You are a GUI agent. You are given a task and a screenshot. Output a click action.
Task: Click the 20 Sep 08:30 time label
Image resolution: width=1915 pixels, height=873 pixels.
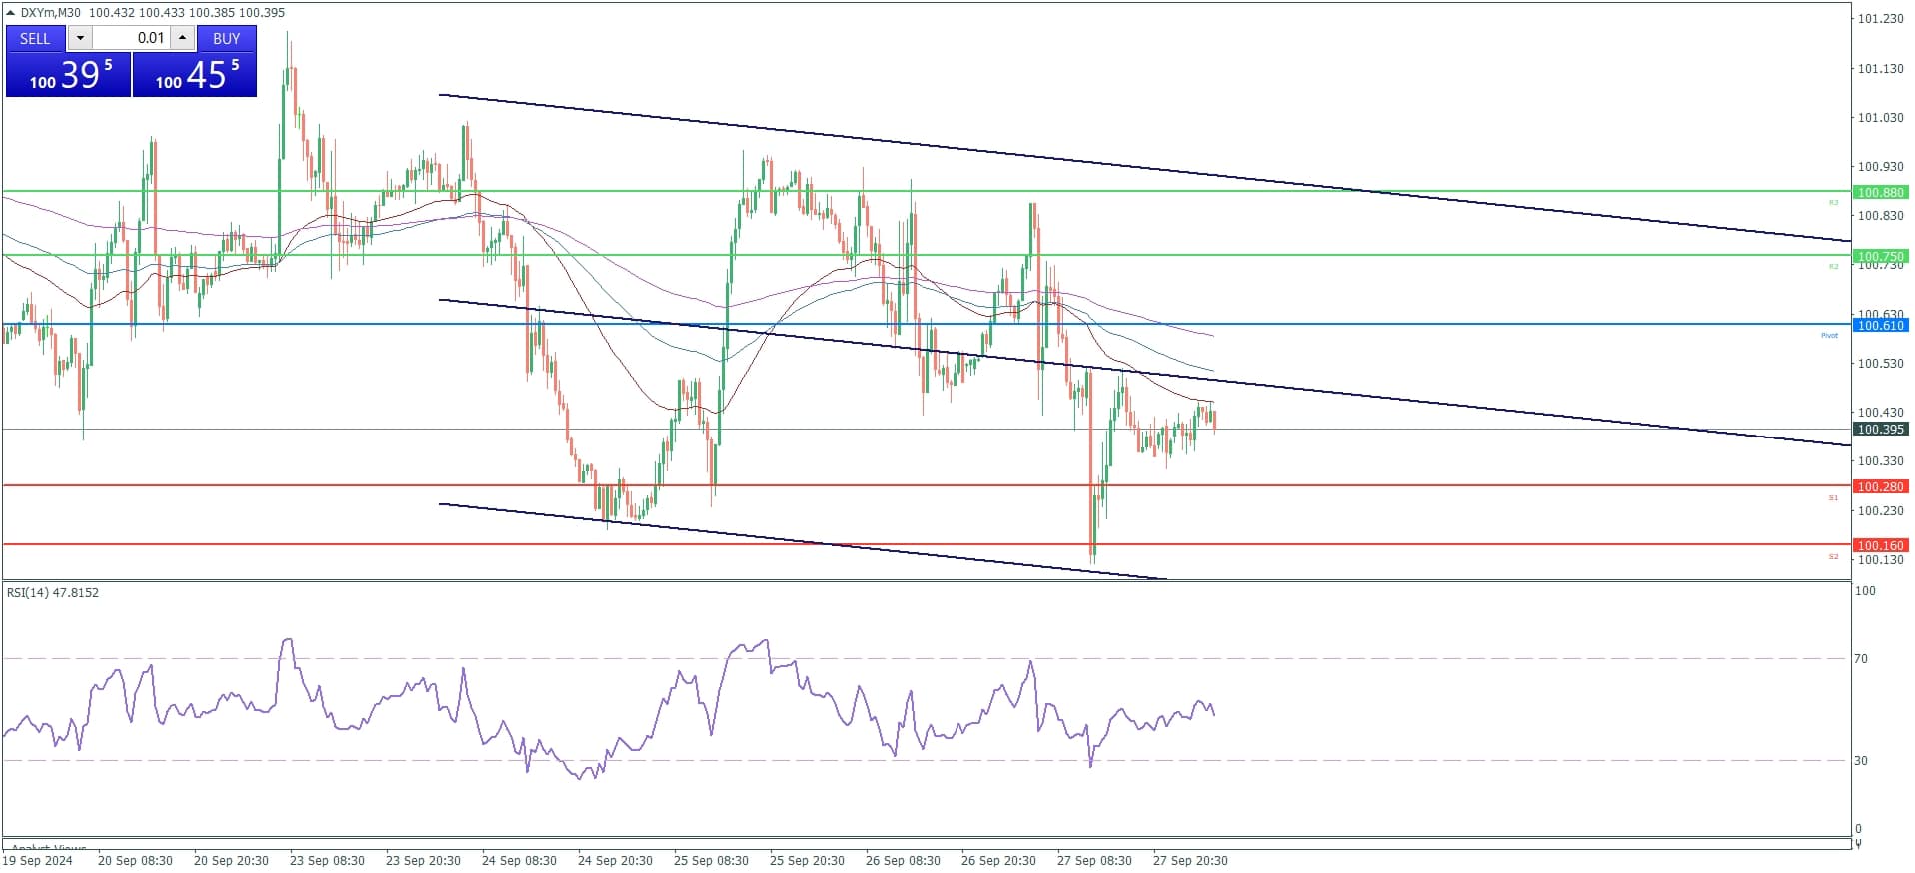(135, 860)
